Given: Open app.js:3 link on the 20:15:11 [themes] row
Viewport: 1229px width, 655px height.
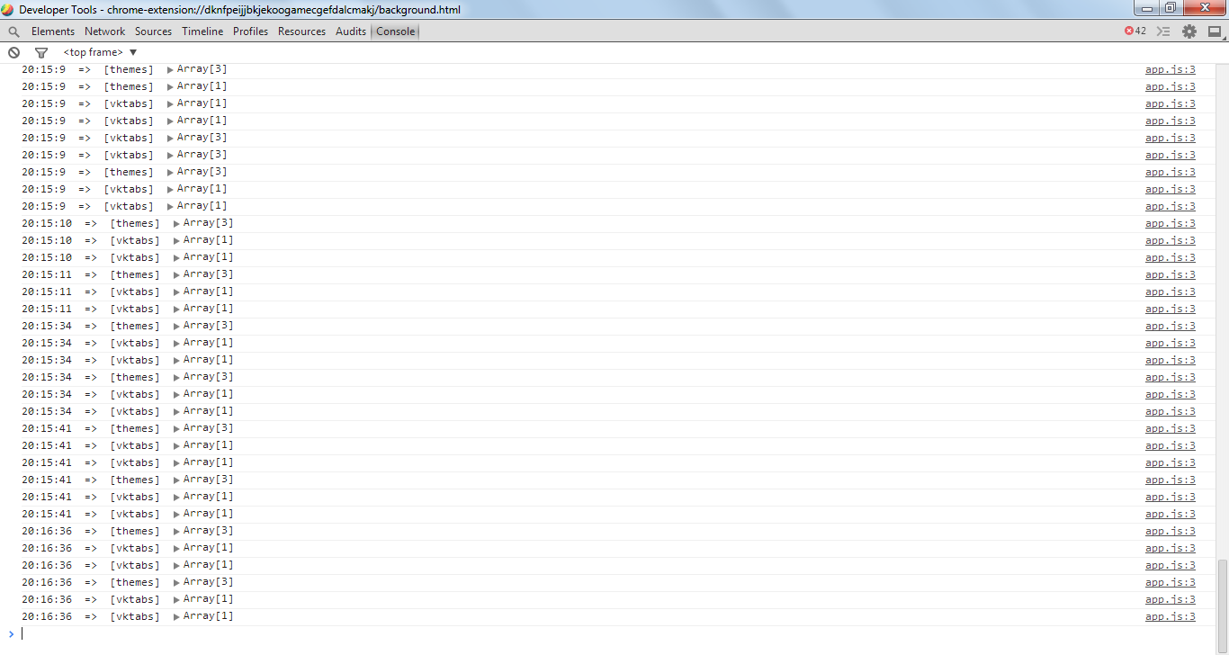Looking at the screenshot, I should (x=1171, y=274).
